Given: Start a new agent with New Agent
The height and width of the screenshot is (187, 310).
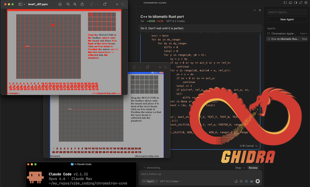Looking at the screenshot, I should coord(287,19).
